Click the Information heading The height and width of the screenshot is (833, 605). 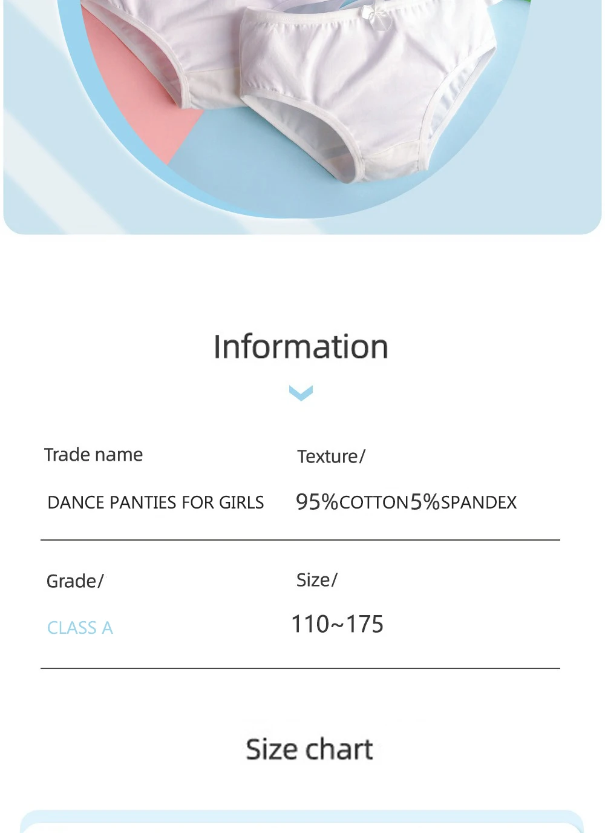(x=301, y=347)
